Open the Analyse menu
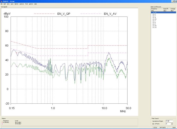 click(x=22, y=4)
